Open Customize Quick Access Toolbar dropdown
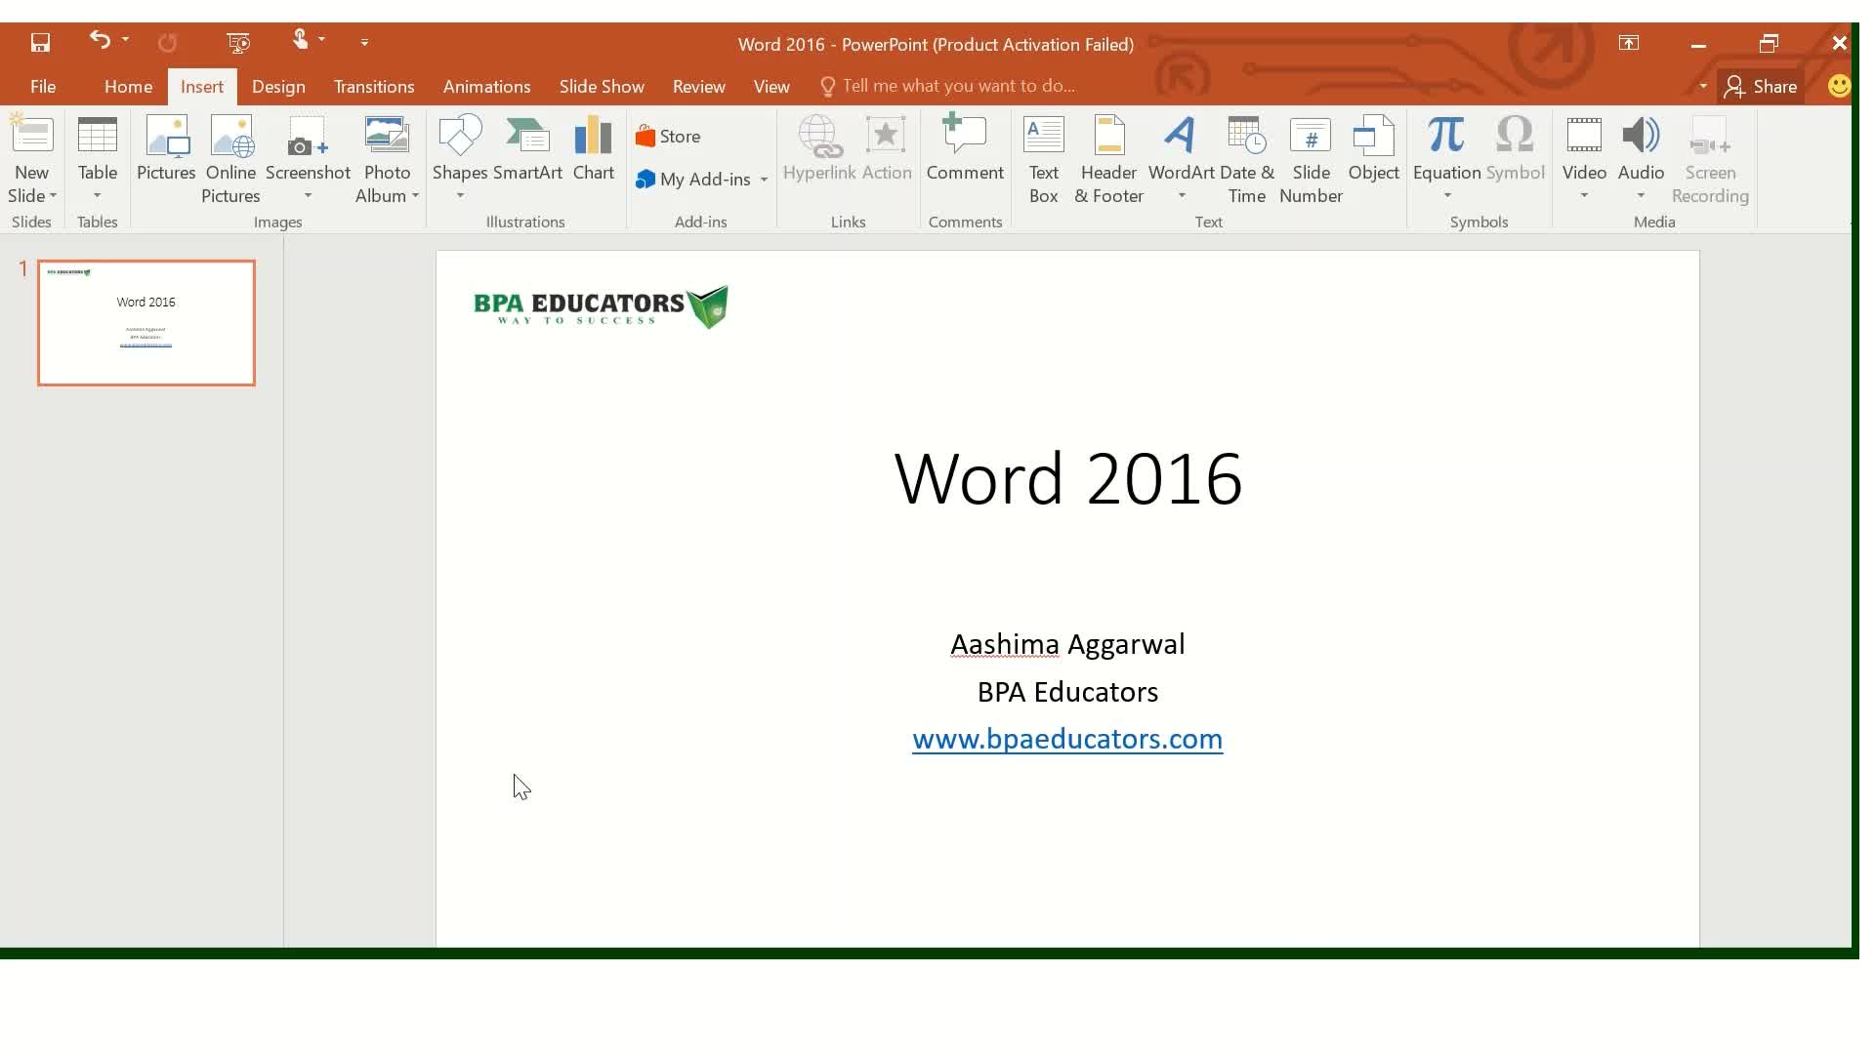The width and height of the screenshot is (1875, 1054). [364, 43]
